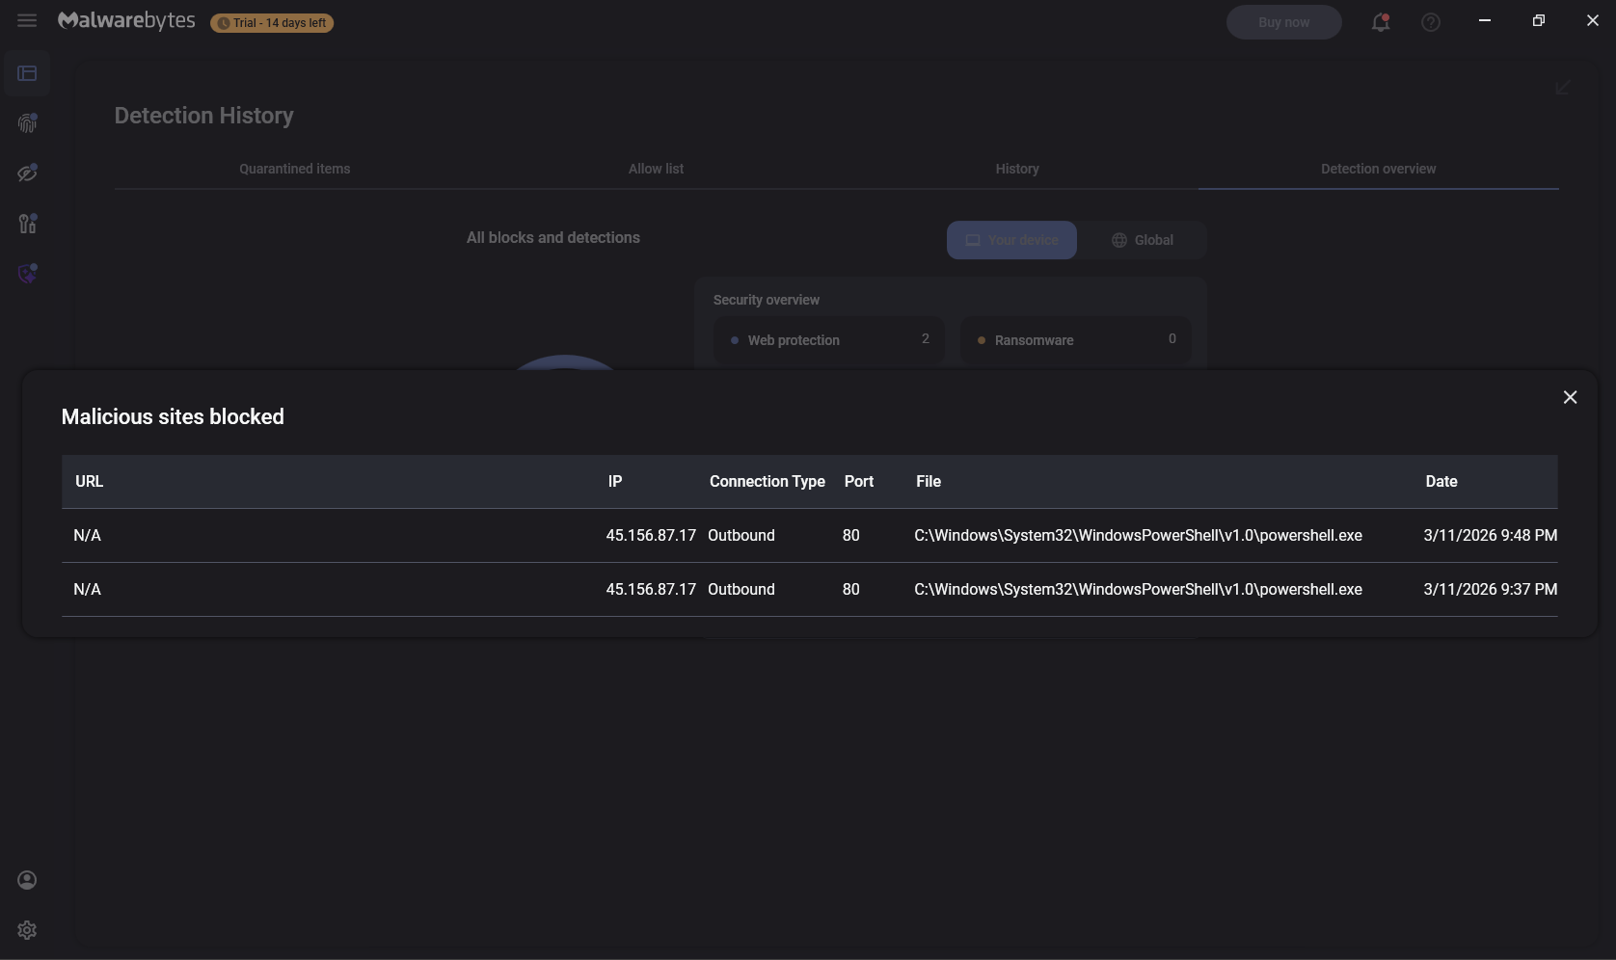Viewport: 1616px width, 960px height.
Task: Click the Malwarebytes logo
Action: (x=126, y=21)
